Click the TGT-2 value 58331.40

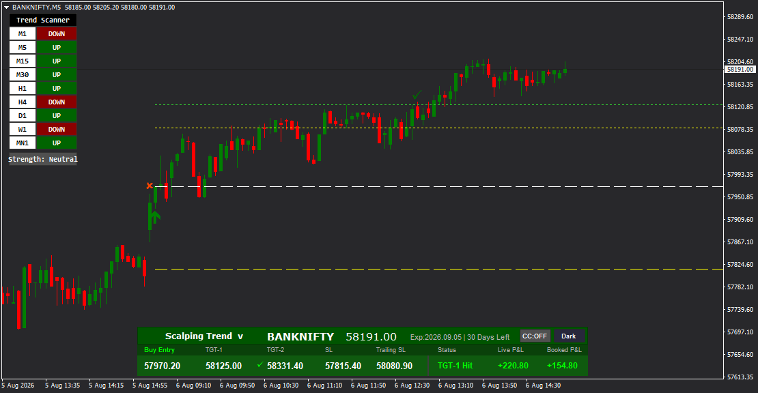pyautogui.click(x=285, y=366)
